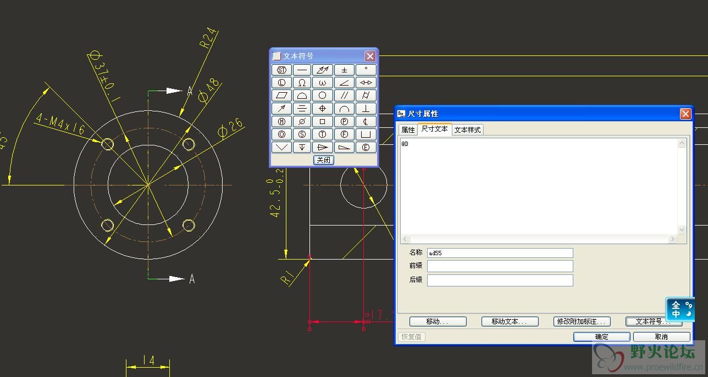Confirm with the 确定 button

601,336
